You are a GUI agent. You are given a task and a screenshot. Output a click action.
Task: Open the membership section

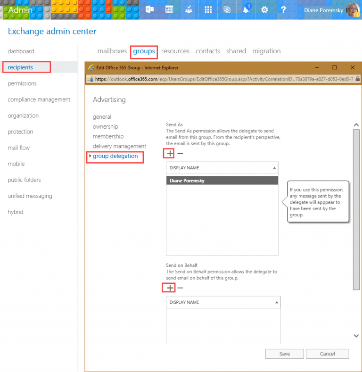108,136
